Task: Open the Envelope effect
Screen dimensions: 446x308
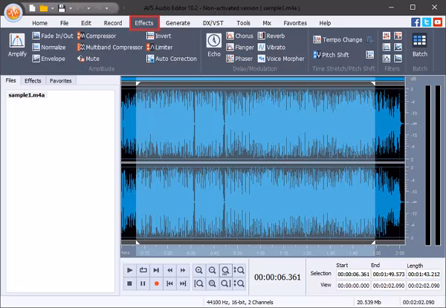Action: pos(48,59)
